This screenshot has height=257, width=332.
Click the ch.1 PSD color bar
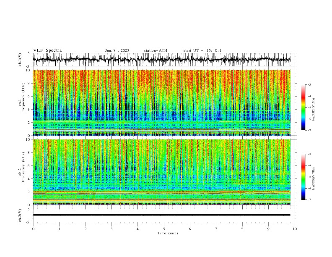(303, 108)
